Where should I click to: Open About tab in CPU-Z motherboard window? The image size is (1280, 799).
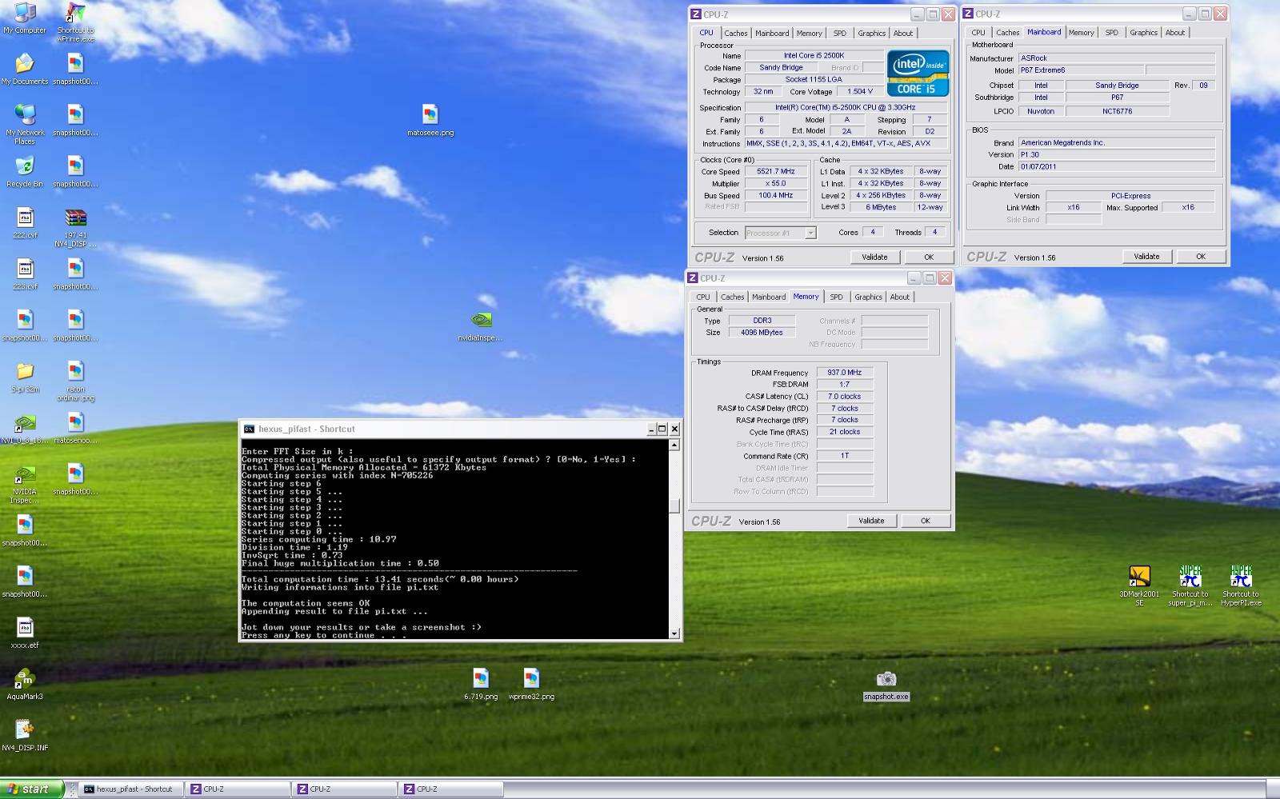tap(1174, 32)
